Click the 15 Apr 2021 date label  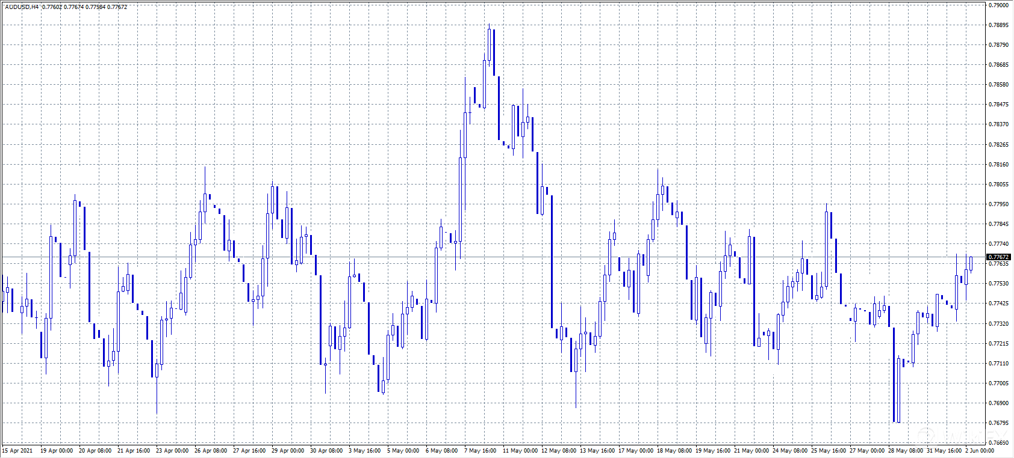pyautogui.click(x=17, y=451)
